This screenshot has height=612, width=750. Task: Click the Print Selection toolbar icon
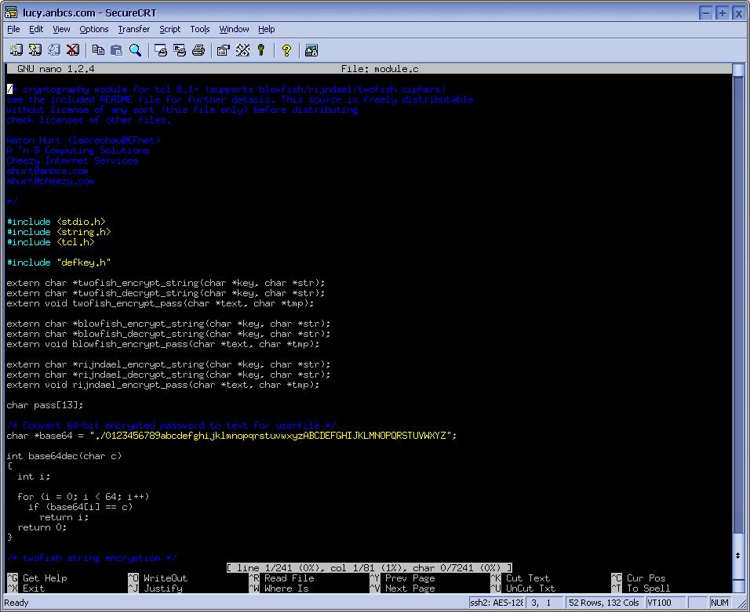point(180,50)
